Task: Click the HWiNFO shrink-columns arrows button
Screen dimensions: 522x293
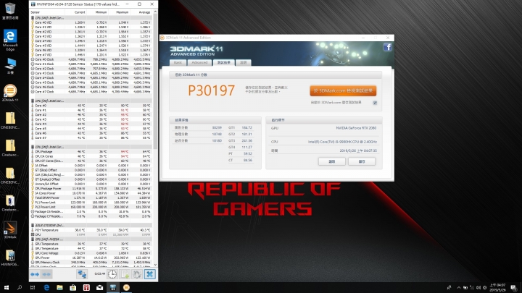Action: [46, 274]
